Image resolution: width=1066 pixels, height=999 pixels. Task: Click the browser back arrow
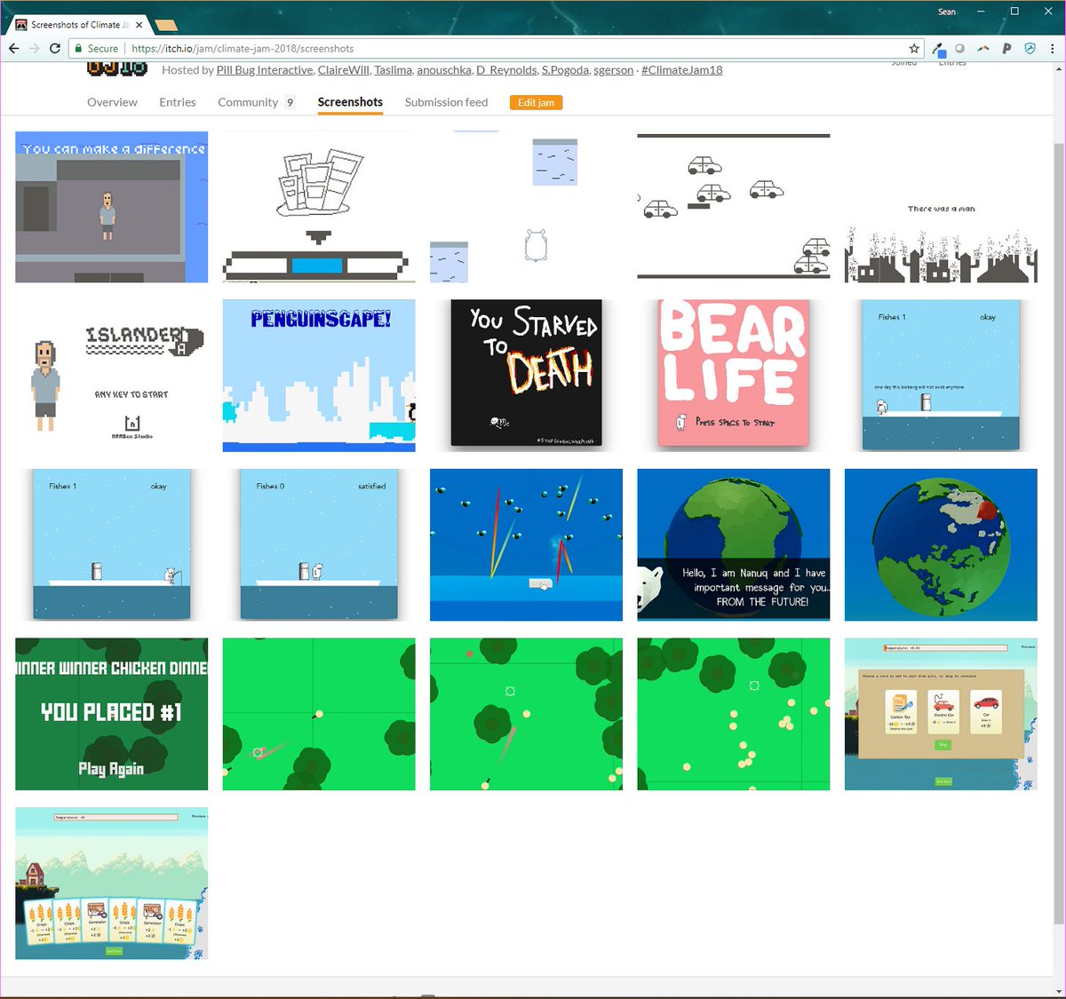[13, 48]
